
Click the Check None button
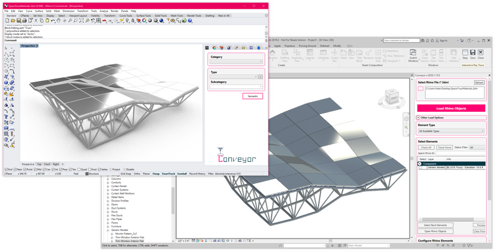444,148
